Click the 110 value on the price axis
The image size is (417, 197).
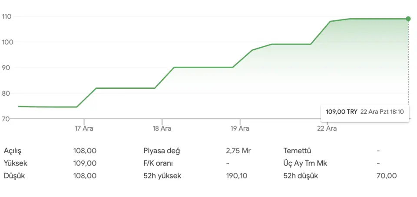coord(7,16)
